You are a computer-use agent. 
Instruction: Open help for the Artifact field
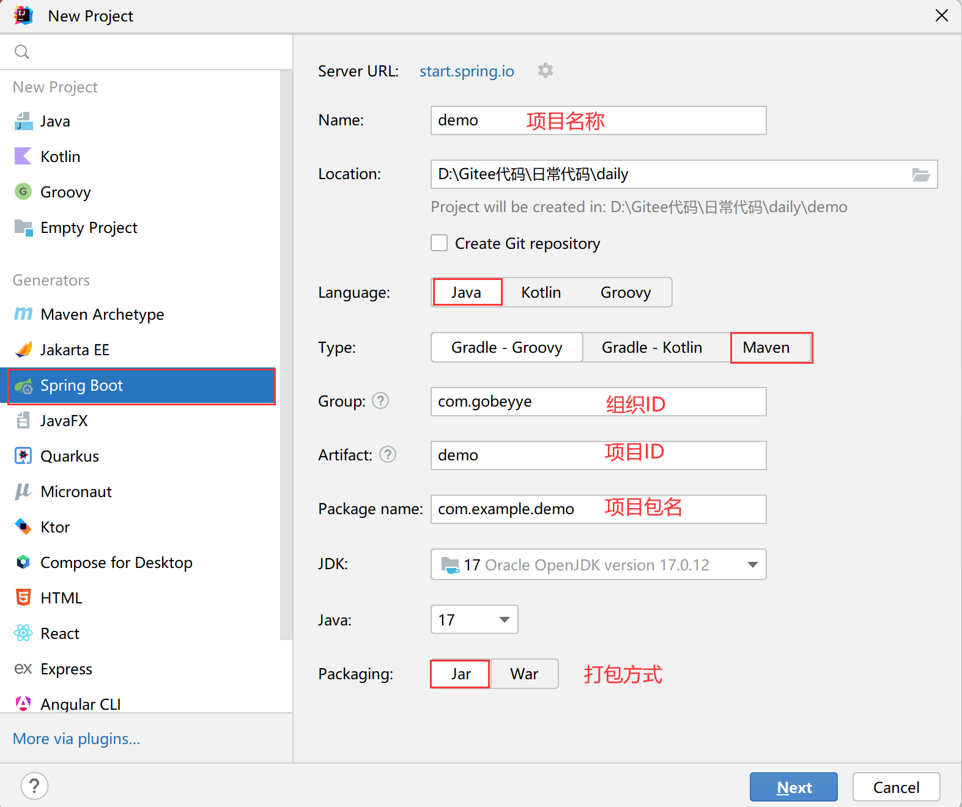tap(388, 455)
